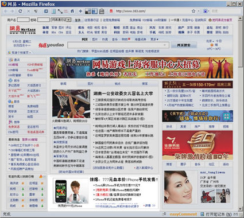Image resolution: width=244 pixels, height=218 pixels.
Task: Change the weather city 北京 dropdown
Action: pos(210,41)
